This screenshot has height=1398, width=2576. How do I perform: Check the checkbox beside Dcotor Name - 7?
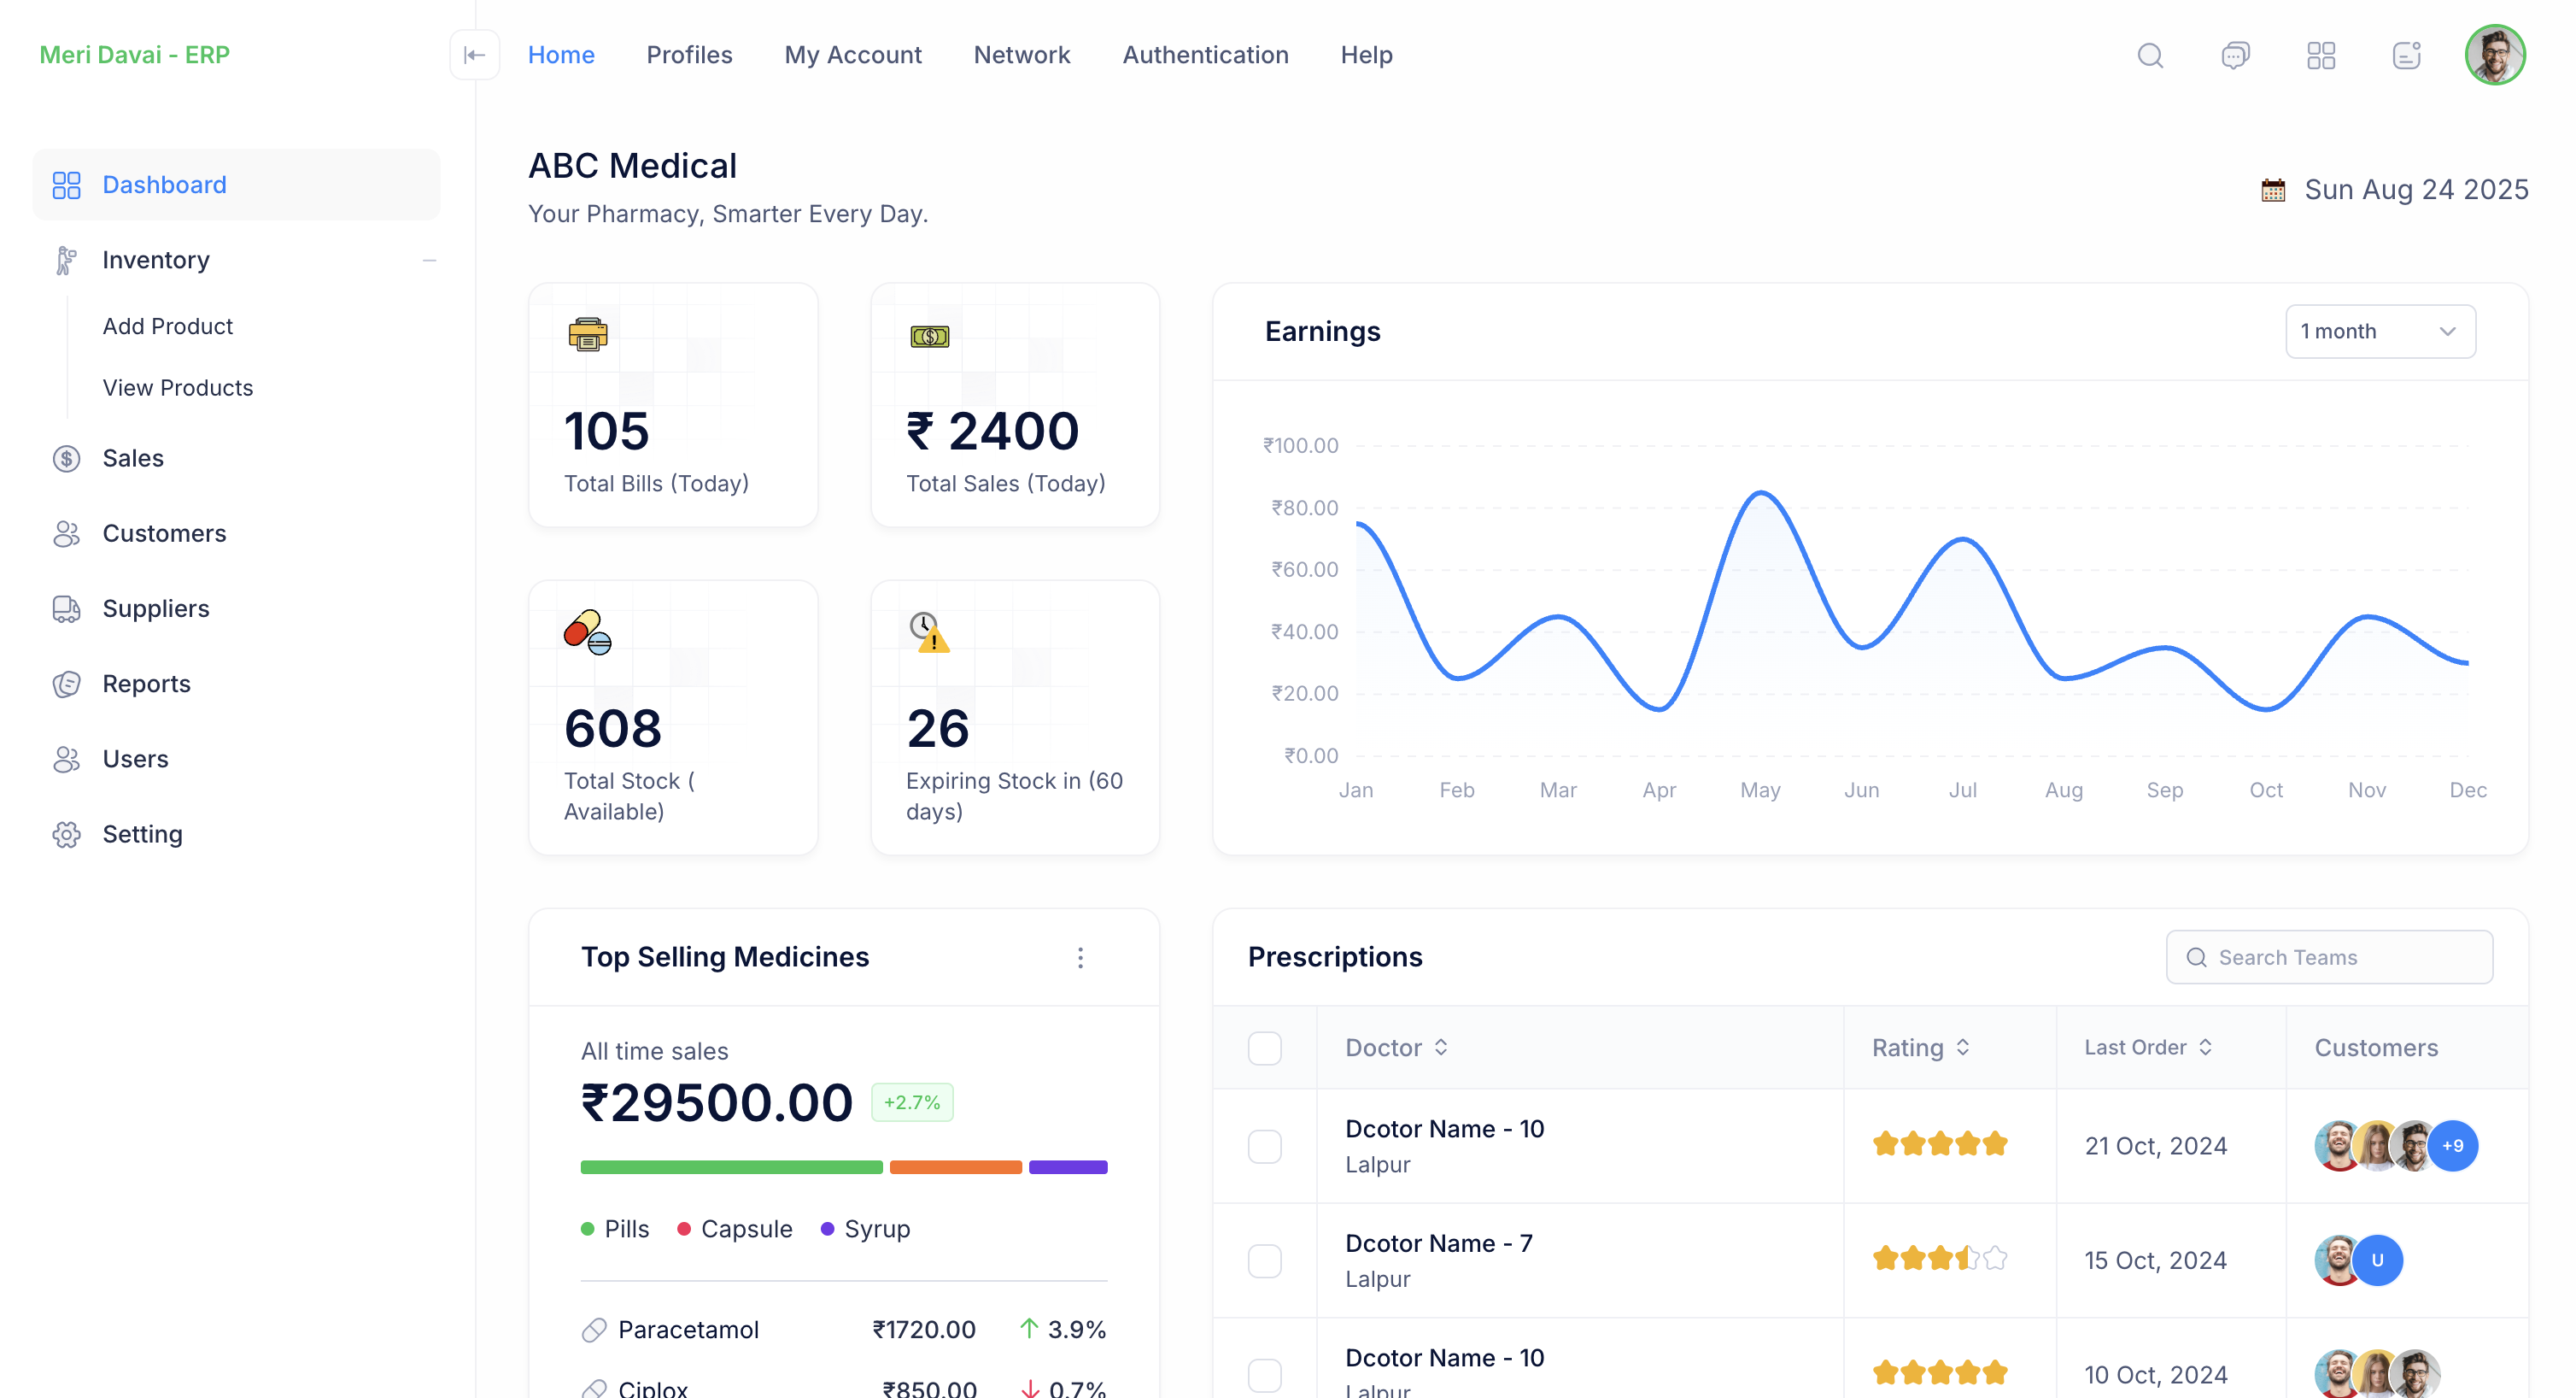(1265, 1261)
